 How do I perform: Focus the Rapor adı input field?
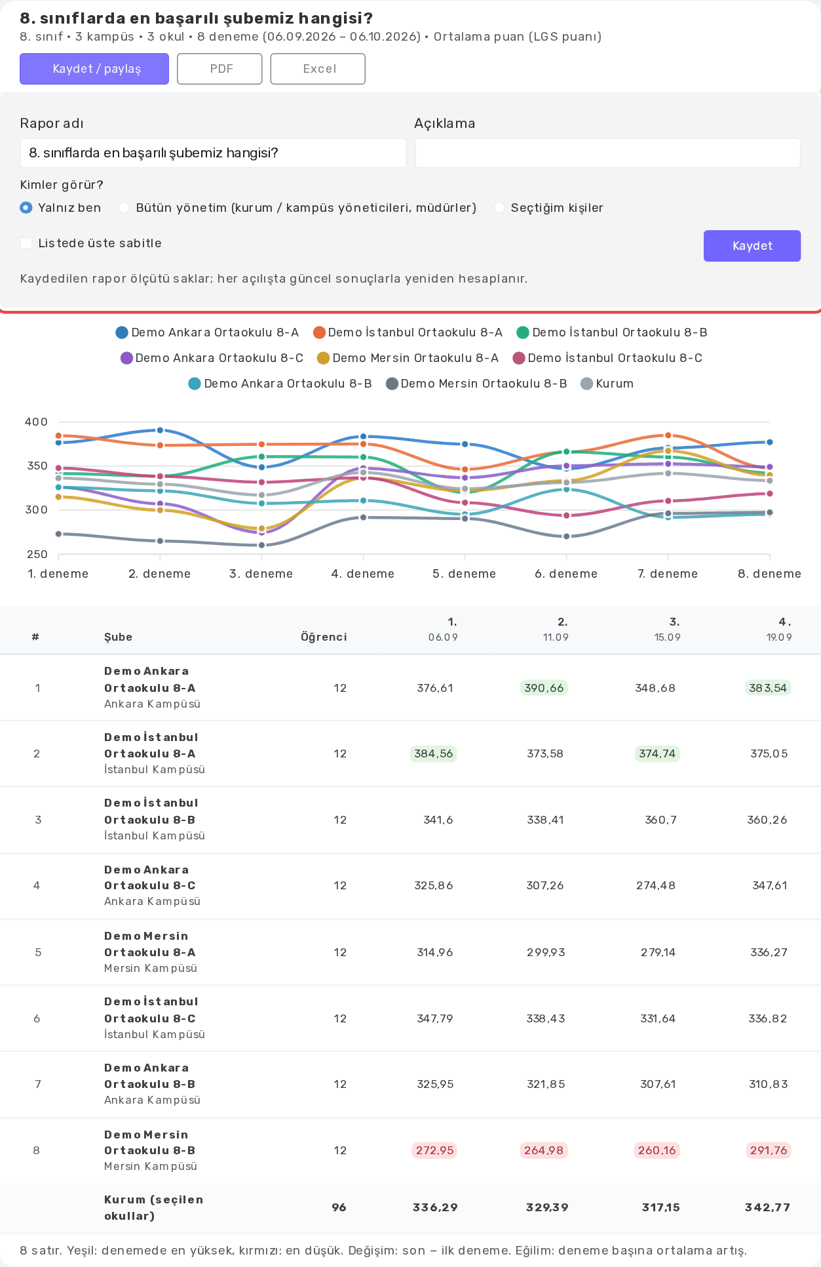click(x=213, y=153)
